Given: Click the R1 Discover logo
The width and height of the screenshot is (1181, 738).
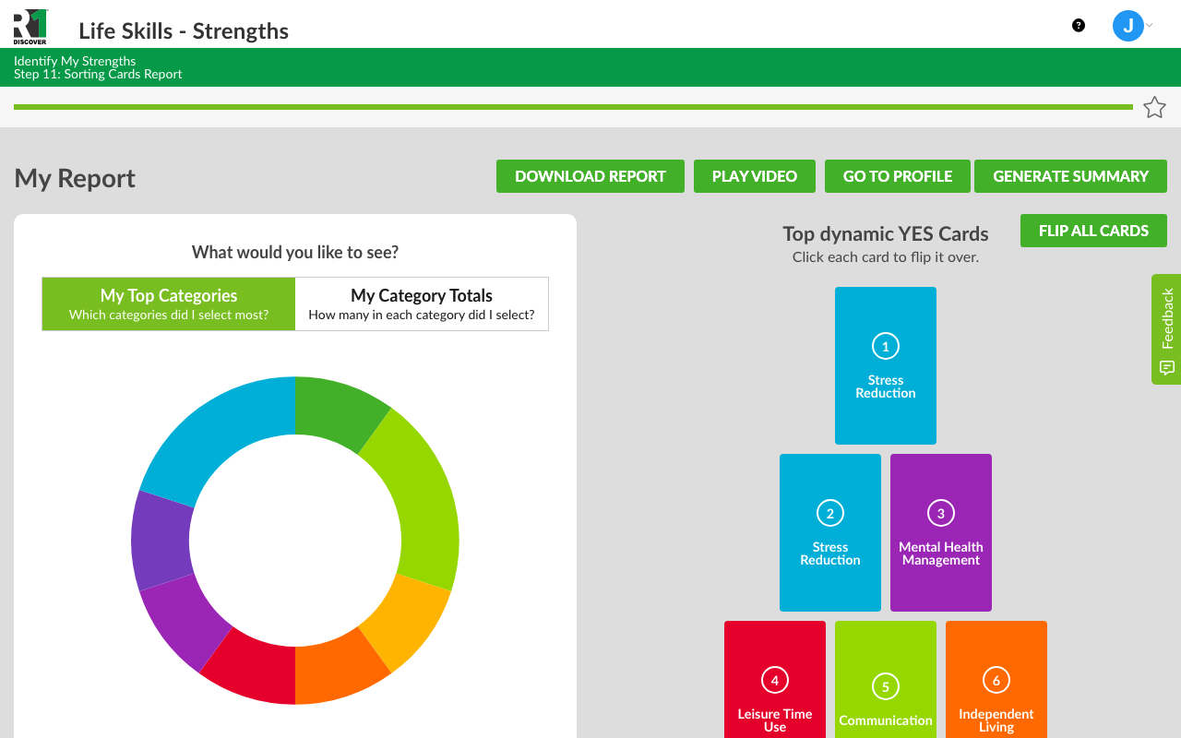Looking at the screenshot, I should (30, 27).
